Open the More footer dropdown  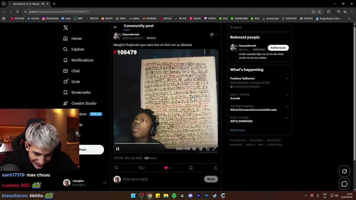coord(261,145)
